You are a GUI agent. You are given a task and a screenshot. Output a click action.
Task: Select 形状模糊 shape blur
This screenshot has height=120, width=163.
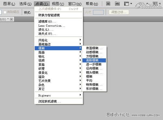pyautogui.click(x=94, y=89)
